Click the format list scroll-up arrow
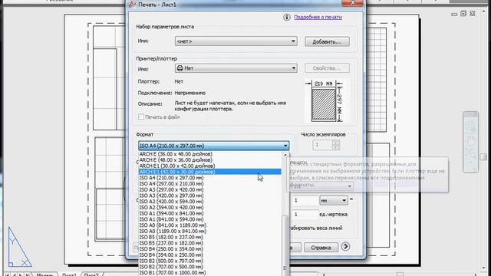The width and height of the screenshot is (491, 276). 285,155
